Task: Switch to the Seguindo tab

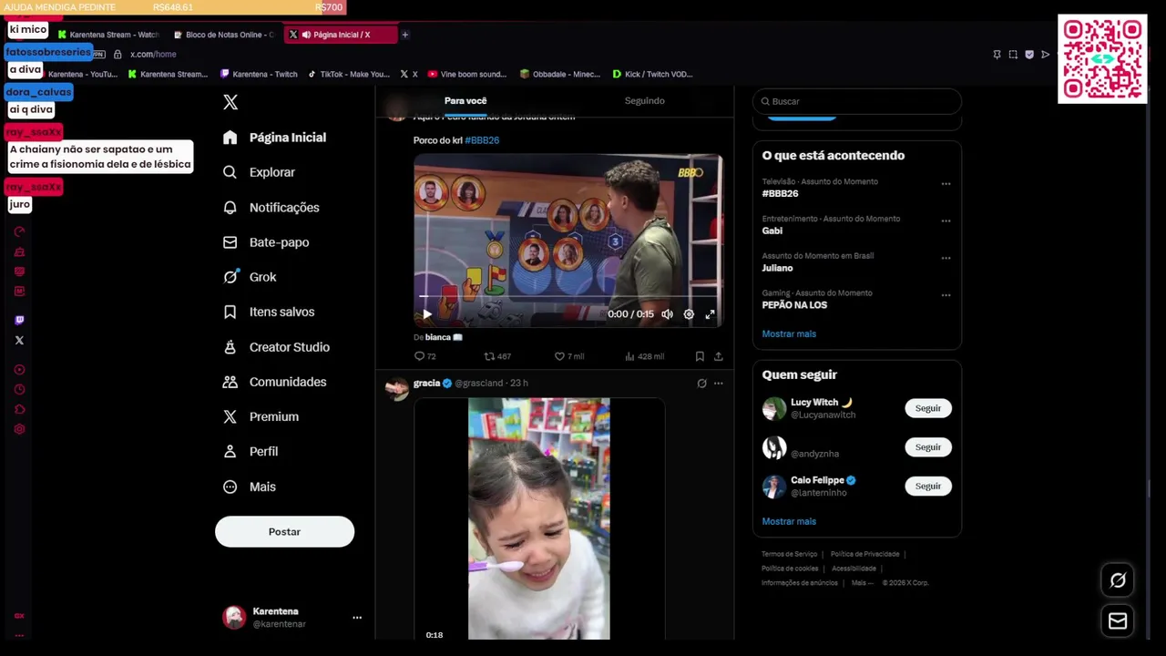Action: pos(644,101)
